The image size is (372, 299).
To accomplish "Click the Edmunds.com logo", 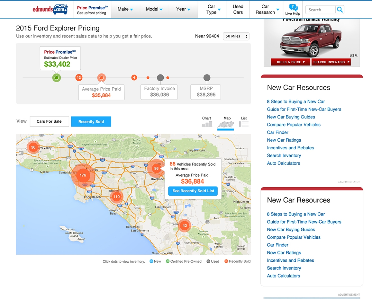I will 50,9.
